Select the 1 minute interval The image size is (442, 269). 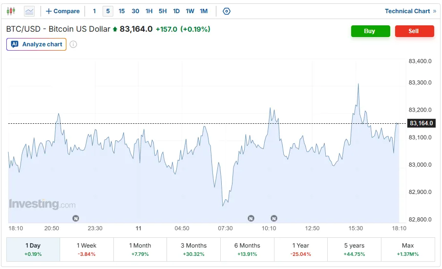94,11
